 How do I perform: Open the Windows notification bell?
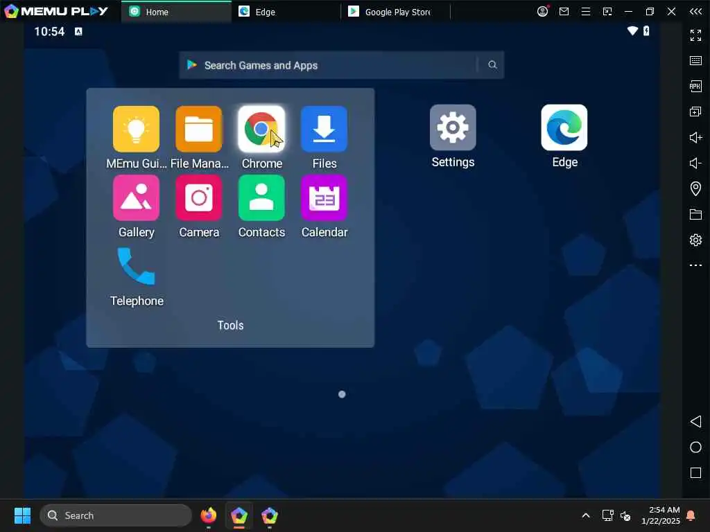(691, 515)
